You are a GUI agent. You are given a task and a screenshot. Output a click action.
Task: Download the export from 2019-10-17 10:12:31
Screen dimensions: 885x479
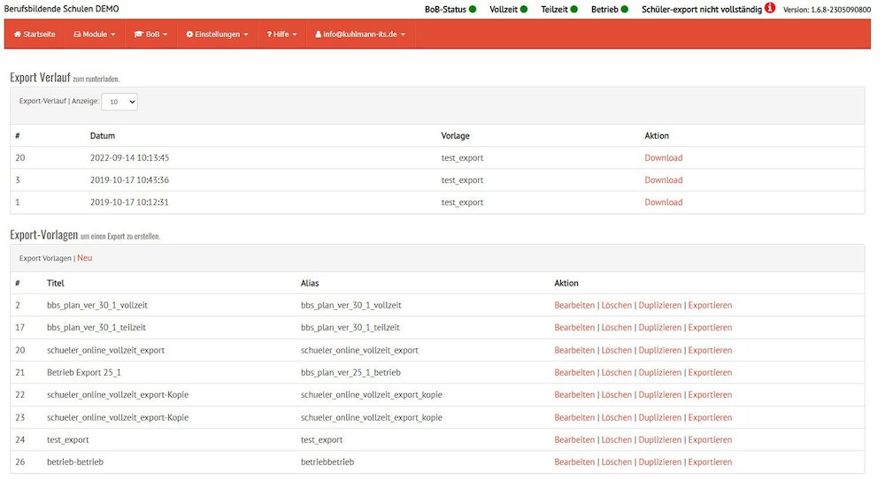tap(663, 202)
